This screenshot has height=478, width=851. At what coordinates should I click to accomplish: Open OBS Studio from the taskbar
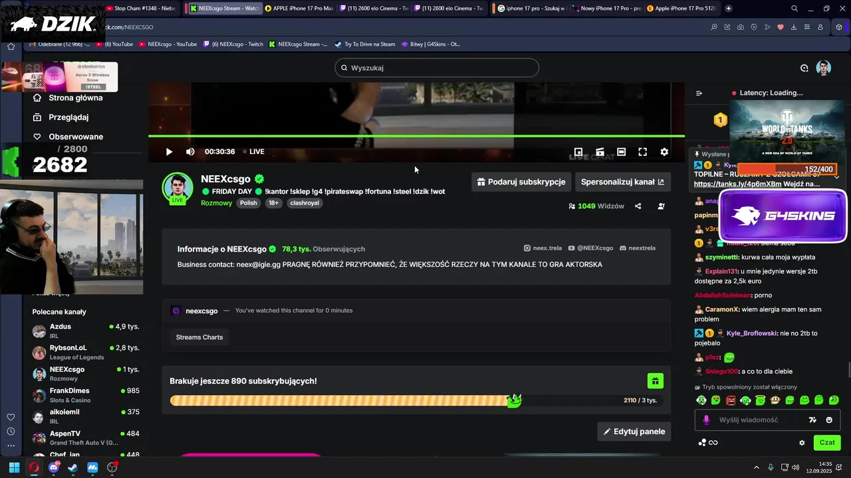[112, 467]
